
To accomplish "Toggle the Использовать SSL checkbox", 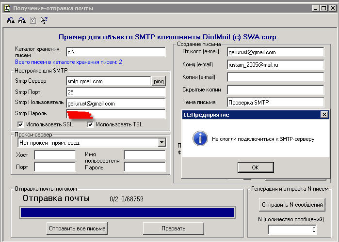I will point(20,124).
